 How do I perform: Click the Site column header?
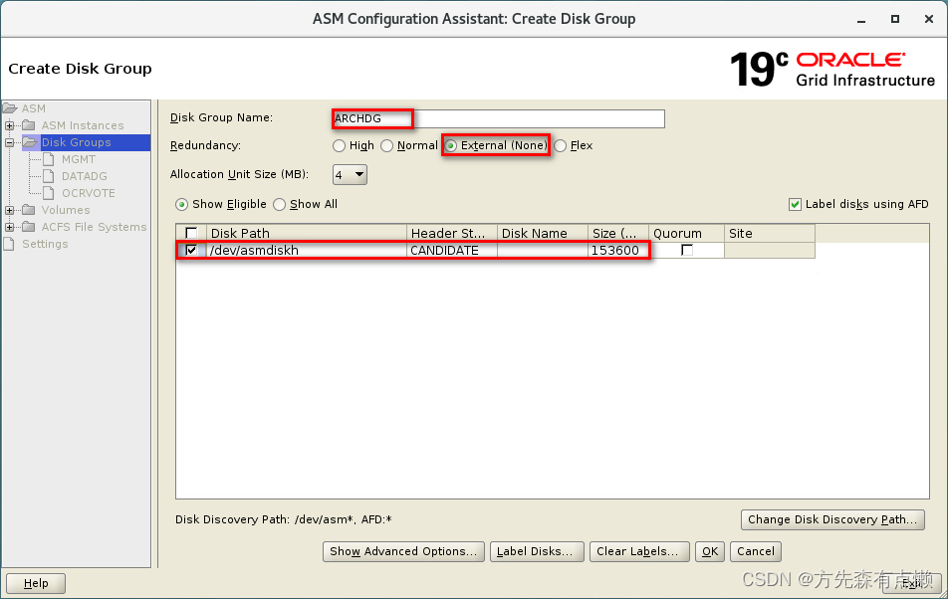pyautogui.click(x=770, y=233)
